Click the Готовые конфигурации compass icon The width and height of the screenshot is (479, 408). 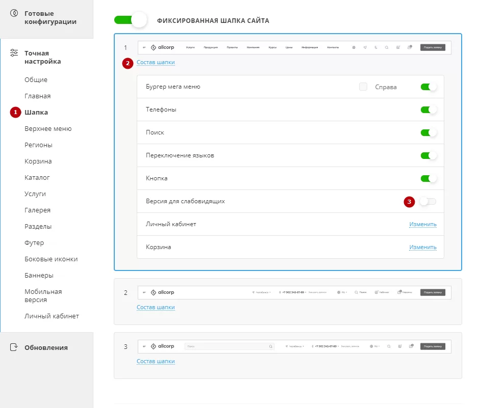[14, 13]
